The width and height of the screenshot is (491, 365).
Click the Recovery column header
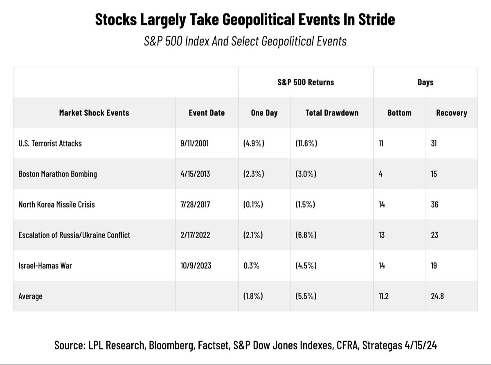(451, 113)
